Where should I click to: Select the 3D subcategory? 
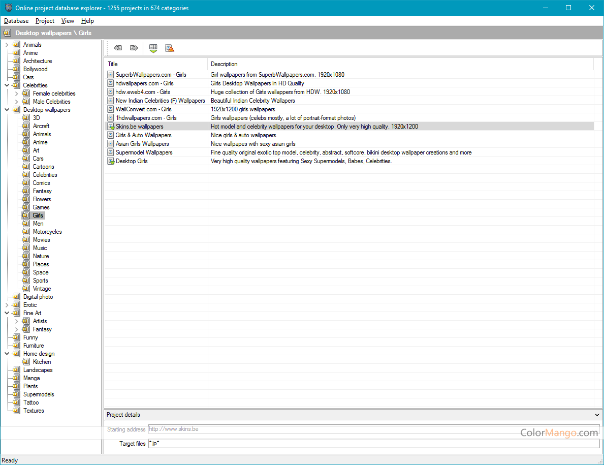pyautogui.click(x=36, y=118)
